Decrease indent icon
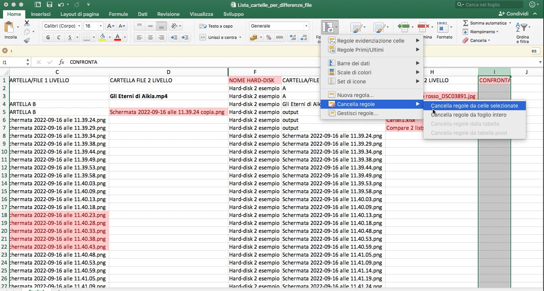 coord(174,37)
